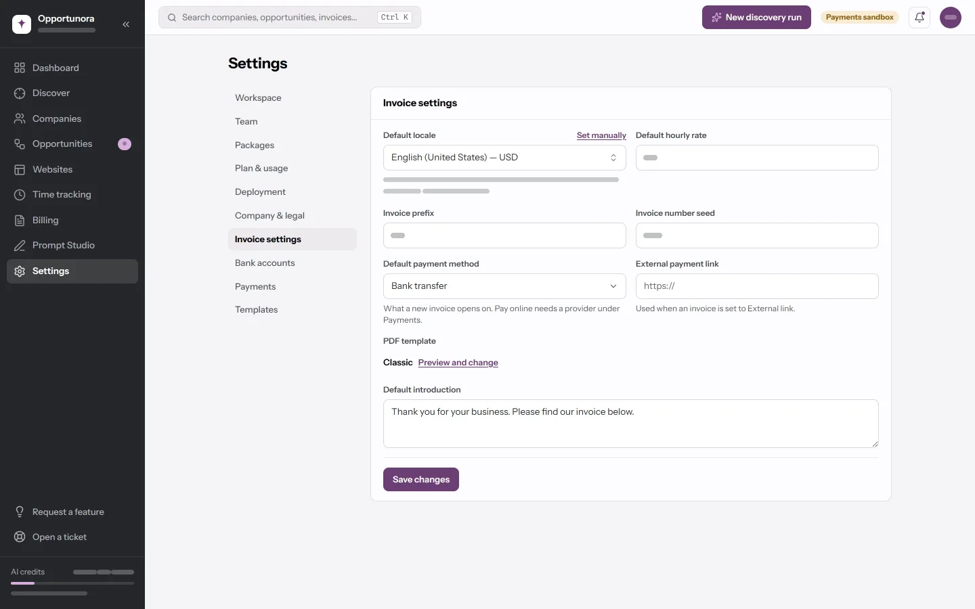Click the Payments sandbox badge

pos(860,18)
